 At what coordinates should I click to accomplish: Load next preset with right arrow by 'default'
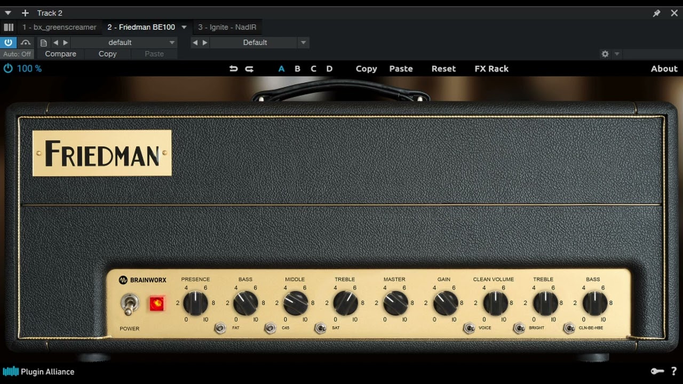click(66, 43)
